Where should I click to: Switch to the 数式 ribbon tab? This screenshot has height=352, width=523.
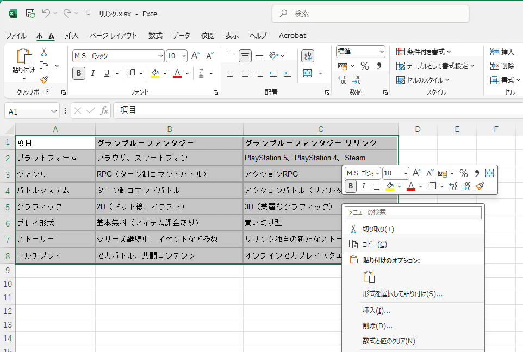155,35
